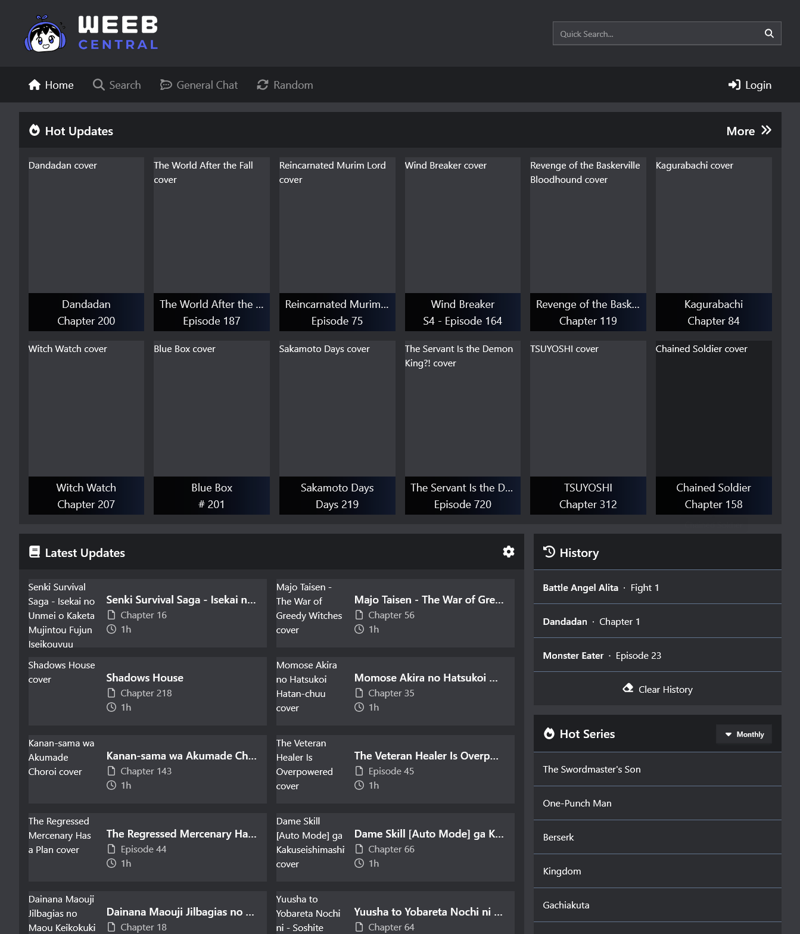
Task: Click the Home house icon
Action: point(35,85)
